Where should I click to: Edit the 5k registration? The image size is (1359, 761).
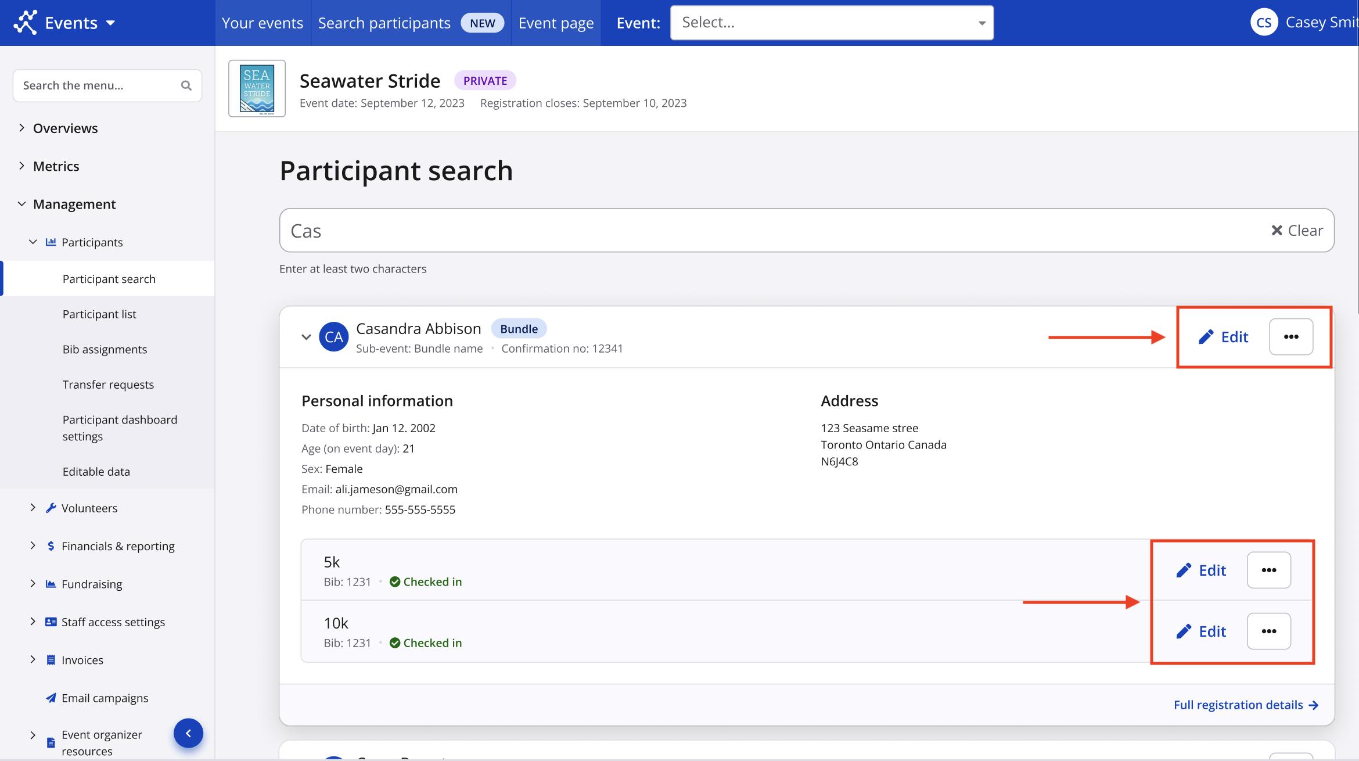(1201, 570)
